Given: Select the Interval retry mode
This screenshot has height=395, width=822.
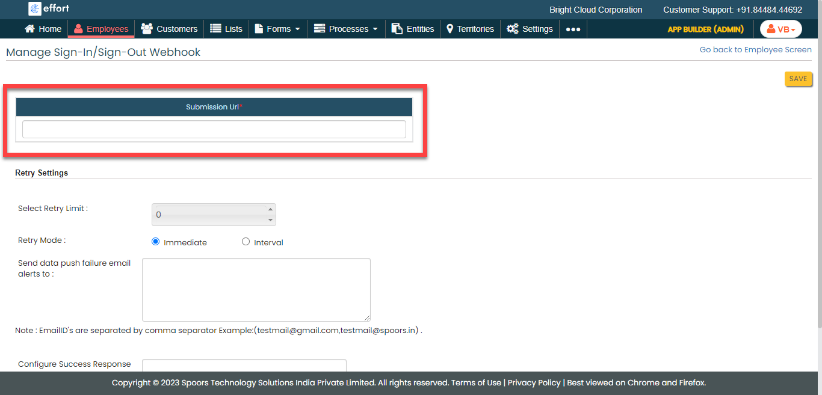Looking at the screenshot, I should tap(246, 242).
